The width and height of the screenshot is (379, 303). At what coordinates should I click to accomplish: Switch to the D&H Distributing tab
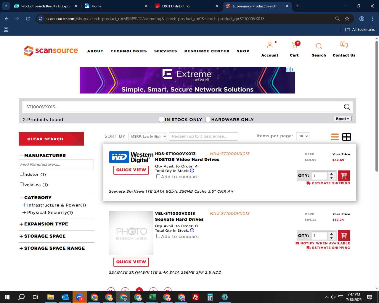[x=187, y=6]
